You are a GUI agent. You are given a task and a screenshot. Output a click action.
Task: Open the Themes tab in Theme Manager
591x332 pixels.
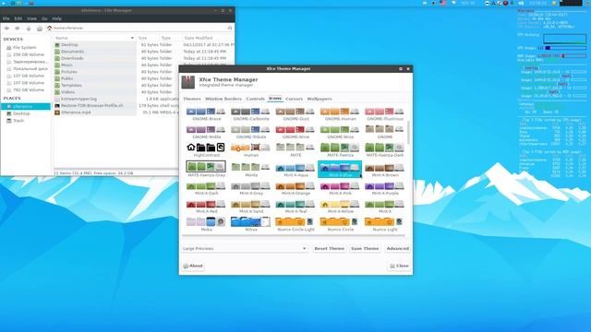tap(192, 99)
